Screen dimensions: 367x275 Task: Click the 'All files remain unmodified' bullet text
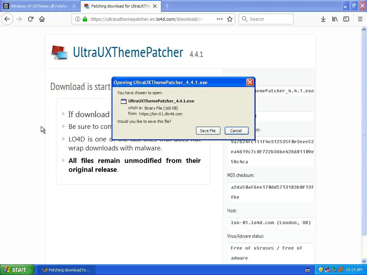click(135, 165)
